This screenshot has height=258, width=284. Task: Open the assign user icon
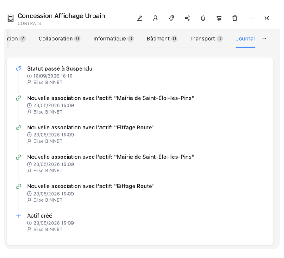[155, 18]
